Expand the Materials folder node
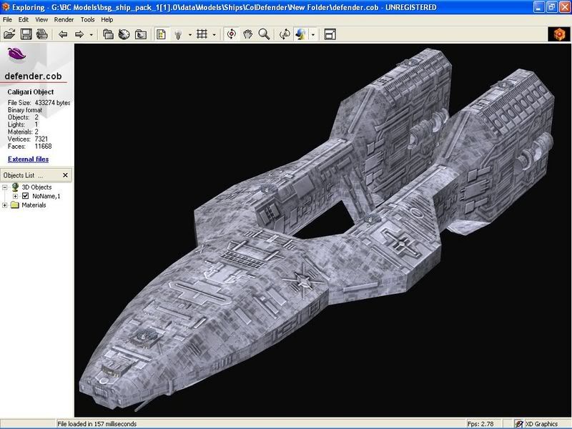Viewport: 572px width, 429px height. 5,205
